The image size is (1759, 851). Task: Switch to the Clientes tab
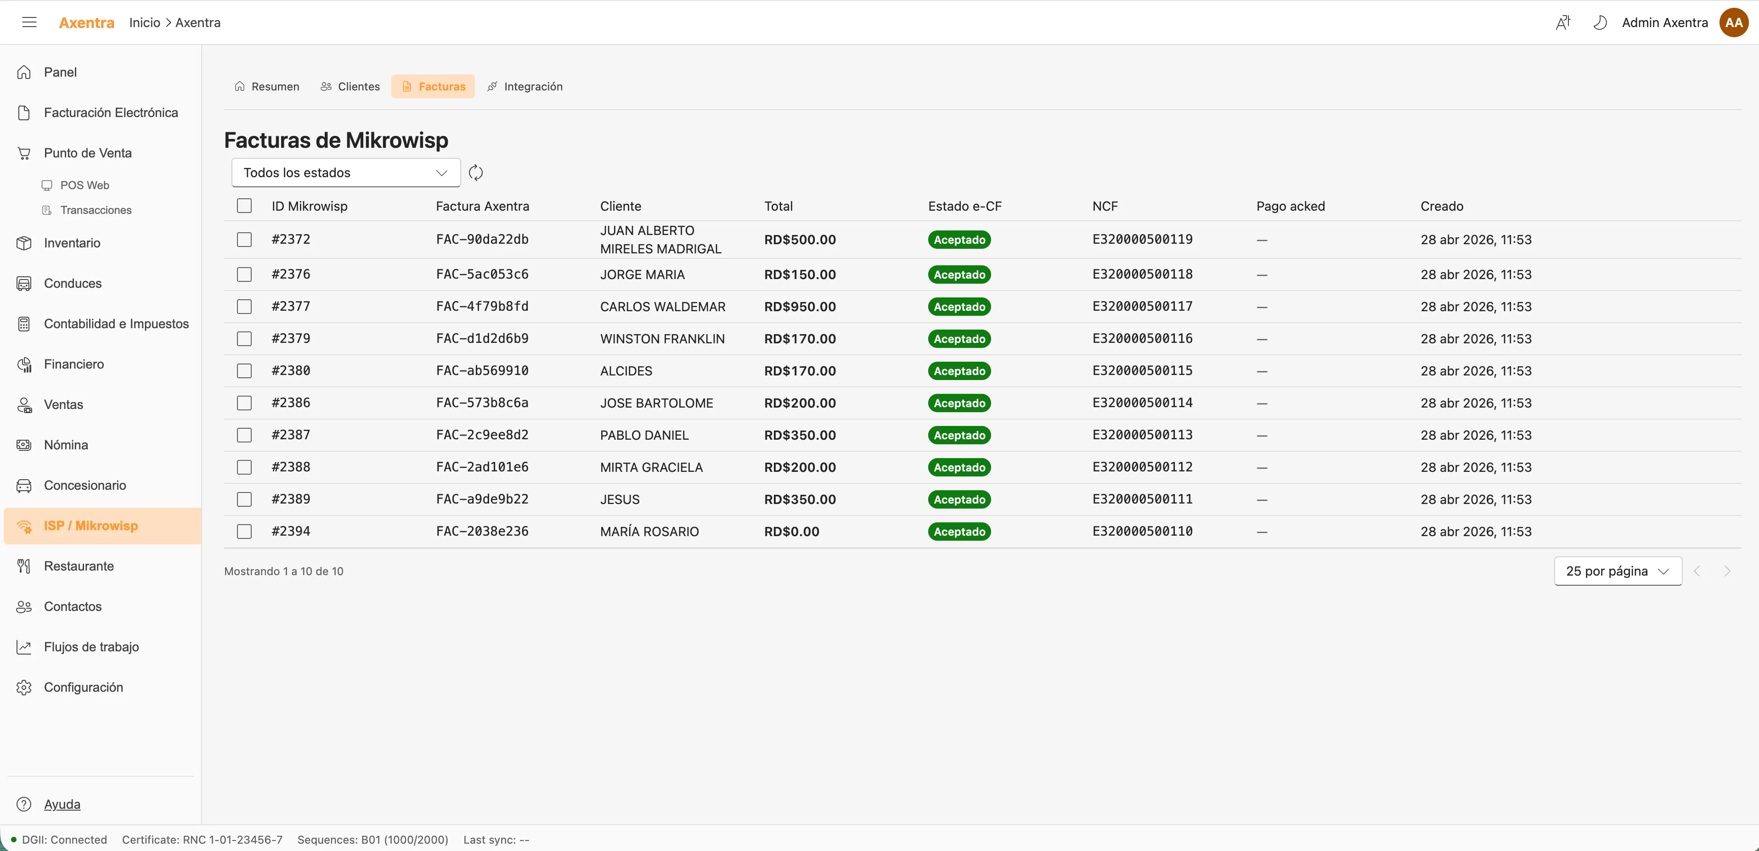(350, 87)
